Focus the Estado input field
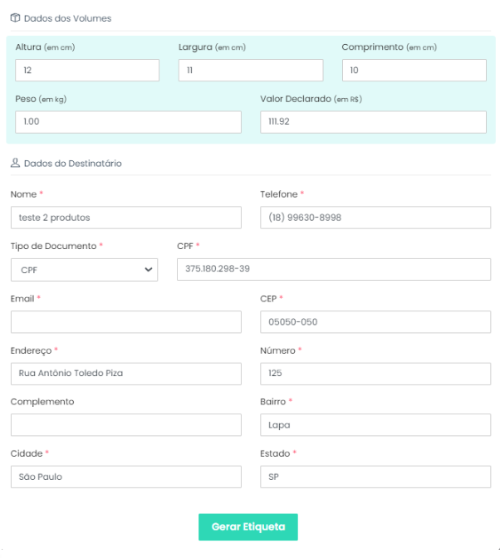 coord(375,477)
